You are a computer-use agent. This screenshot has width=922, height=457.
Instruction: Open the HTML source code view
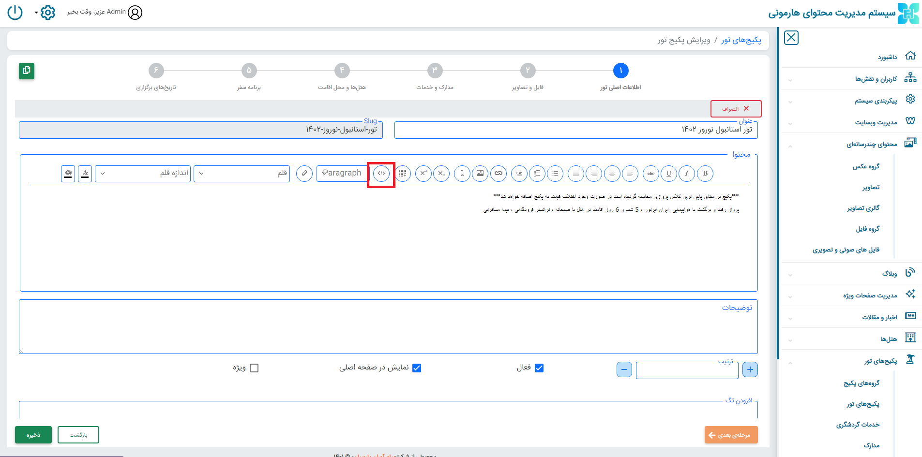point(381,173)
